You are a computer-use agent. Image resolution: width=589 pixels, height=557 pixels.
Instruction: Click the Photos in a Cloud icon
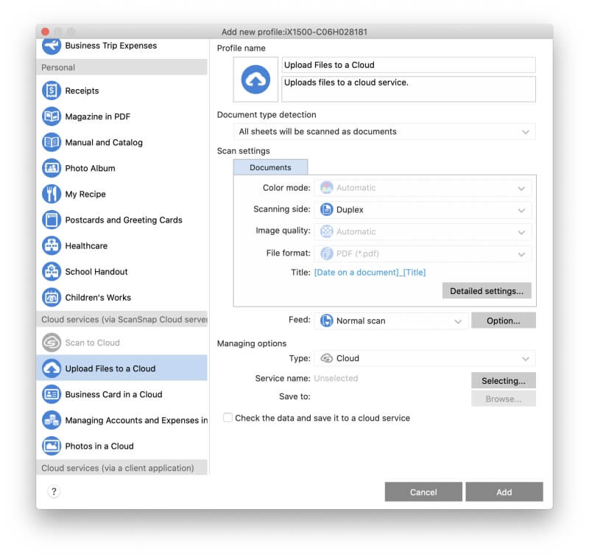pyautogui.click(x=52, y=446)
